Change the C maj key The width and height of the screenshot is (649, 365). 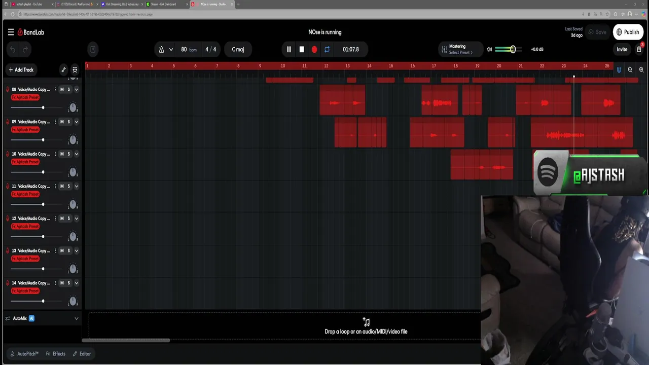tap(238, 49)
